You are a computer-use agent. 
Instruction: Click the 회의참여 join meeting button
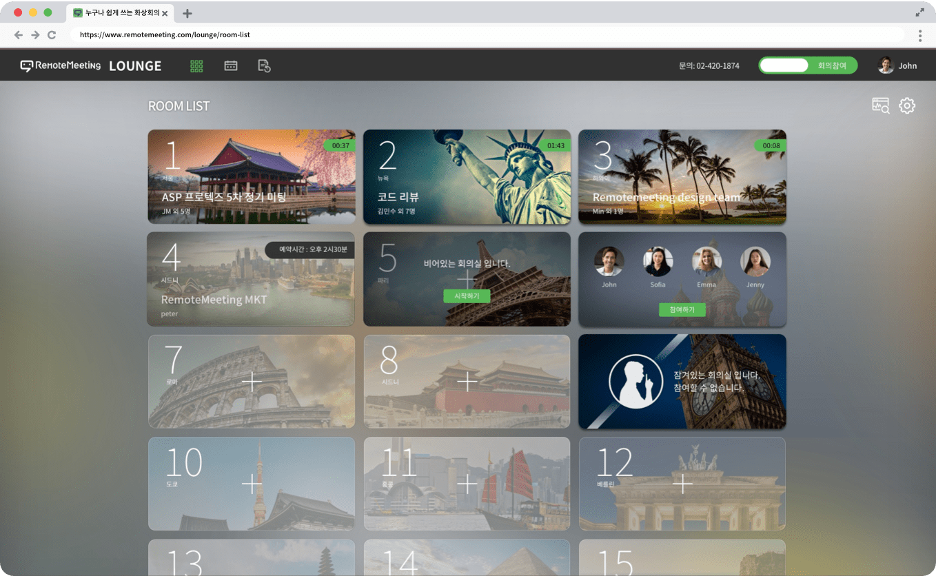pyautogui.click(x=832, y=65)
